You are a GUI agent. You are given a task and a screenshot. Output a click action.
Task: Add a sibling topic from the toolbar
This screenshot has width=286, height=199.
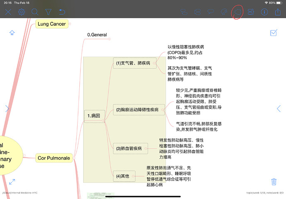198,12
